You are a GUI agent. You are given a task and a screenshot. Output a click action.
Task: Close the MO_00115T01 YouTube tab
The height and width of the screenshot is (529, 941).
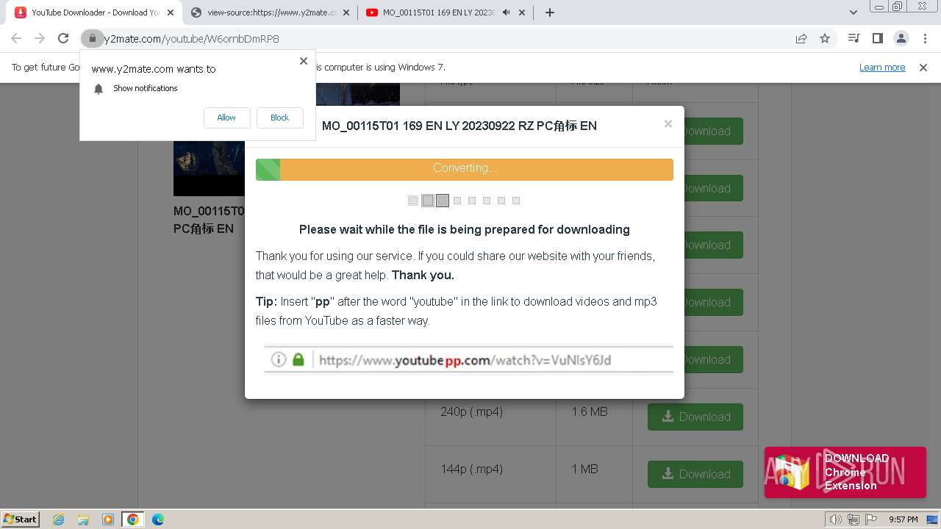point(523,12)
